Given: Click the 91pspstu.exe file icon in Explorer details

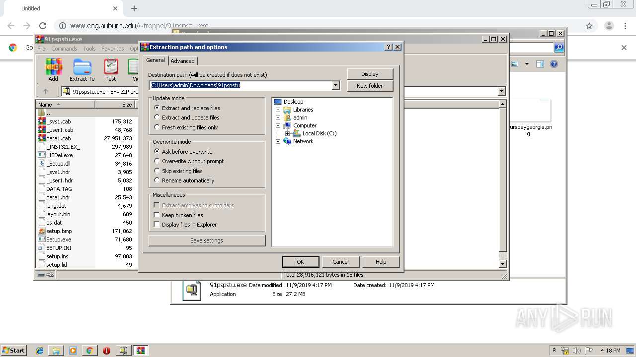Looking at the screenshot, I should click(x=192, y=291).
